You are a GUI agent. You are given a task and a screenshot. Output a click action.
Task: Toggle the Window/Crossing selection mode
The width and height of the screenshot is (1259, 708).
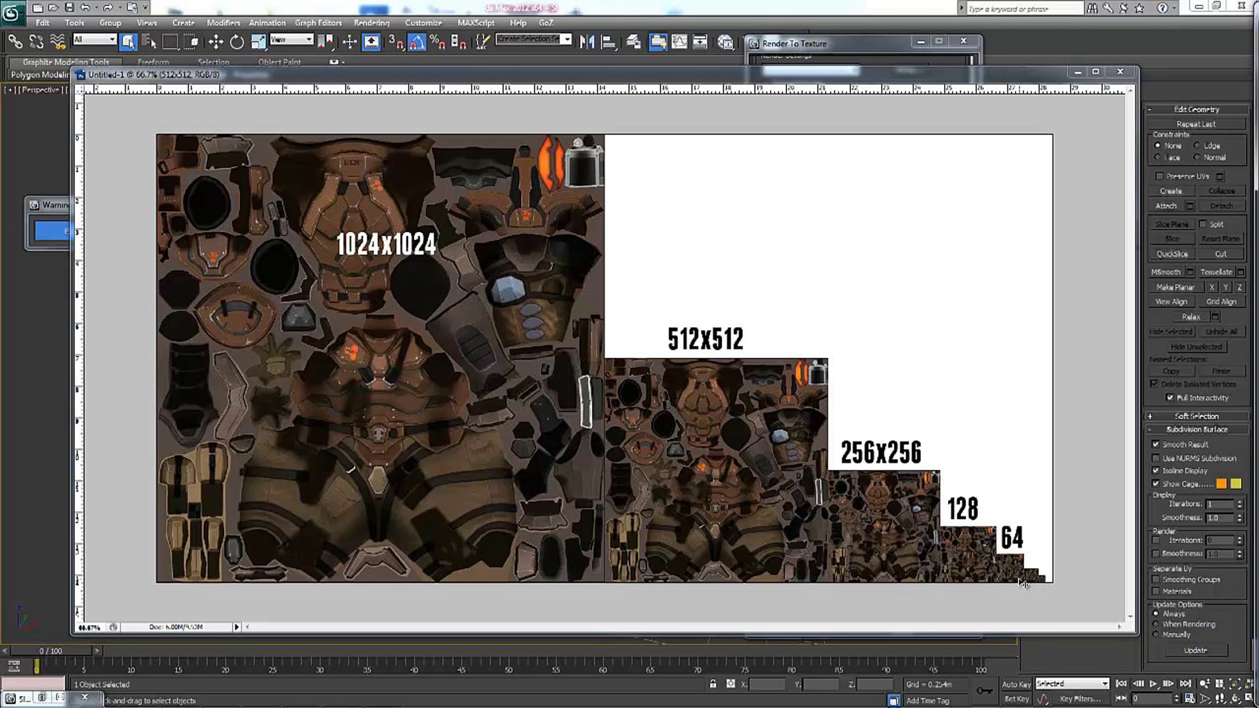coord(191,41)
